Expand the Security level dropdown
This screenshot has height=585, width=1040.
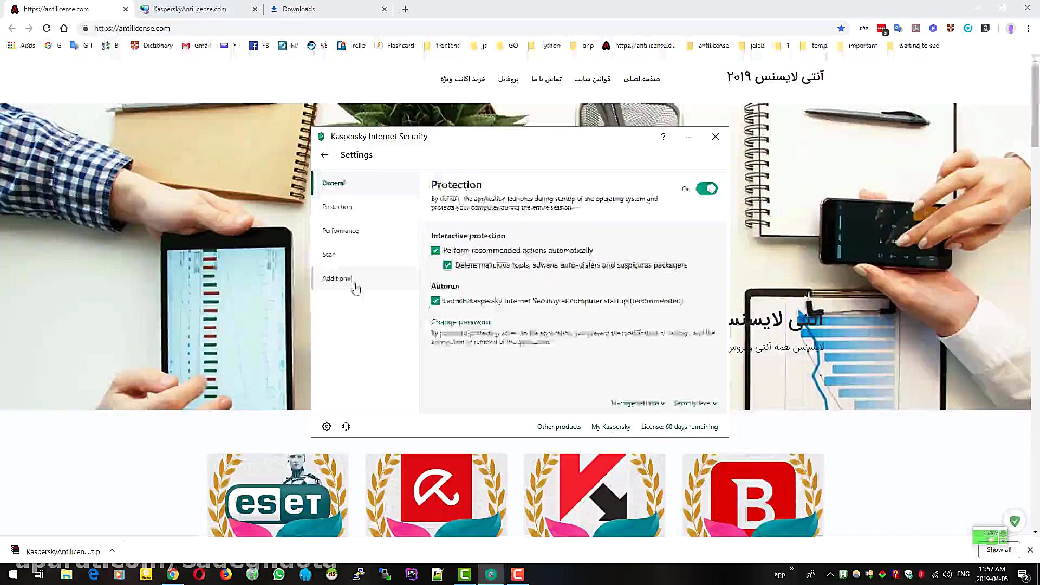pyautogui.click(x=695, y=403)
